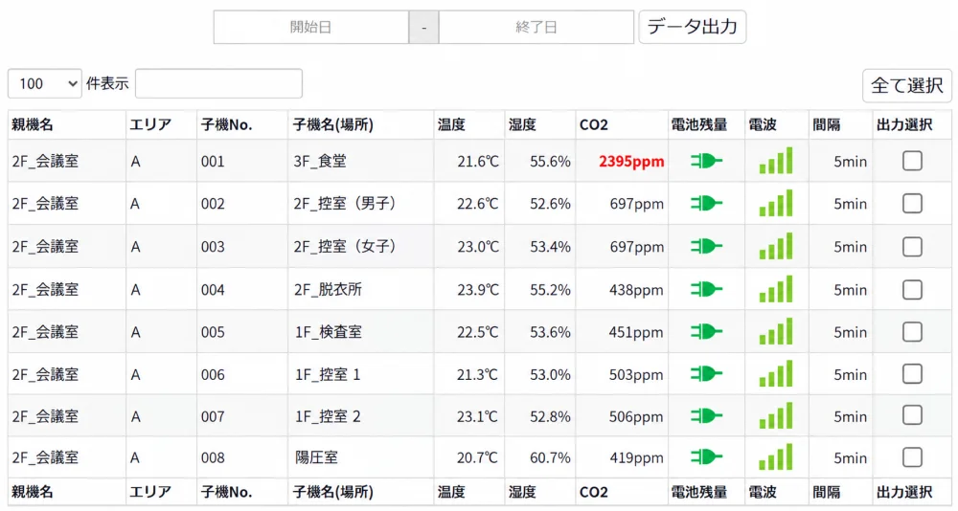Click the signal strength bars for 2F_控室（男子）
Screen dimensions: 958x511
[x=776, y=203]
